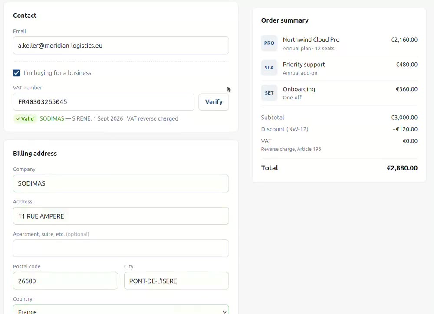This screenshot has height=314, width=434.
Task: Click the PRO badge for Northwind Cloud Pro
Action: pos(269,43)
